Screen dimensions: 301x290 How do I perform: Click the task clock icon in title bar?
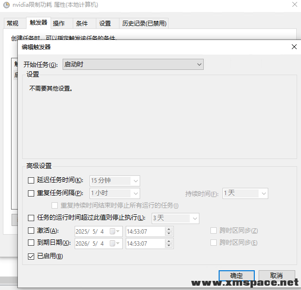(x=6, y=5)
